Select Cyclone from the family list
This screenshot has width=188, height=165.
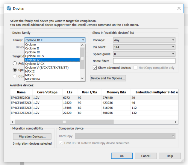[x=52, y=45]
